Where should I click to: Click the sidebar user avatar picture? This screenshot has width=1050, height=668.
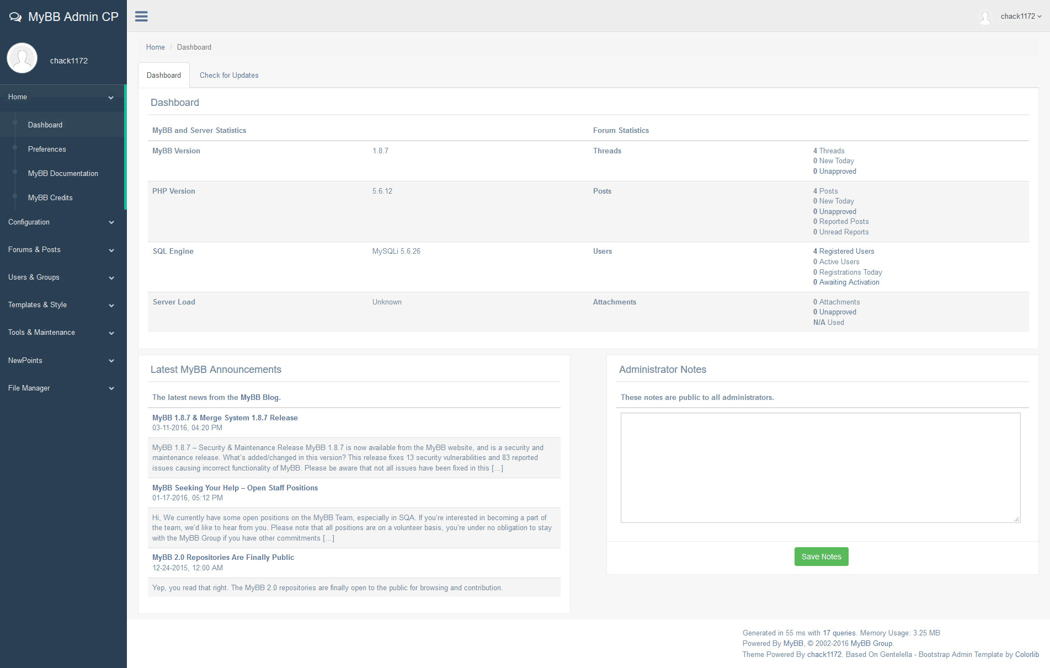(22, 58)
